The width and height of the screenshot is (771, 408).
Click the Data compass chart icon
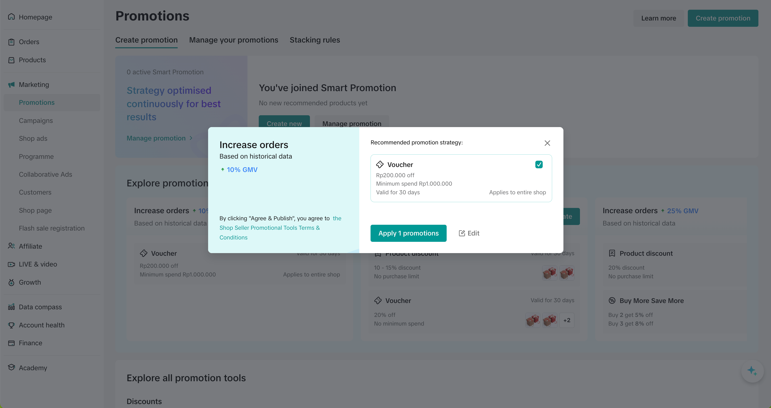coord(11,307)
